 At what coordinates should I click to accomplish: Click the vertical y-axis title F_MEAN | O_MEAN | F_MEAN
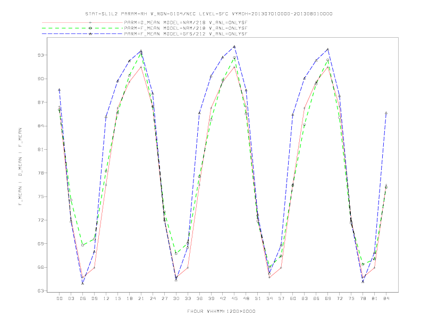coord(20,167)
